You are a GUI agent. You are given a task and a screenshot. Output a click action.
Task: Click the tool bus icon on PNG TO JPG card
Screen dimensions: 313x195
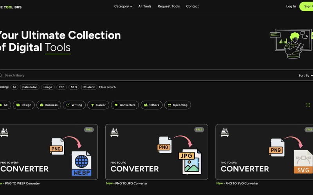(114, 133)
